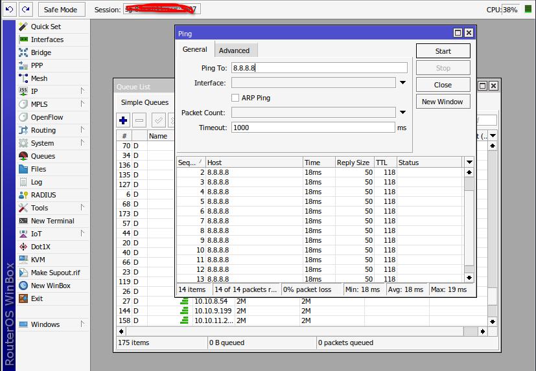Expand the Interface dropdown arrow
Screen dimensions: 536x371
(x=402, y=83)
